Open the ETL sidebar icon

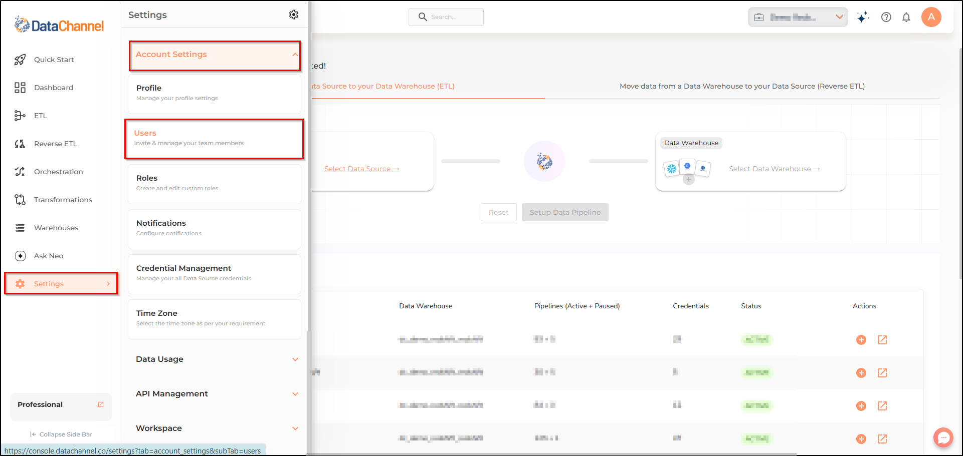tap(20, 116)
